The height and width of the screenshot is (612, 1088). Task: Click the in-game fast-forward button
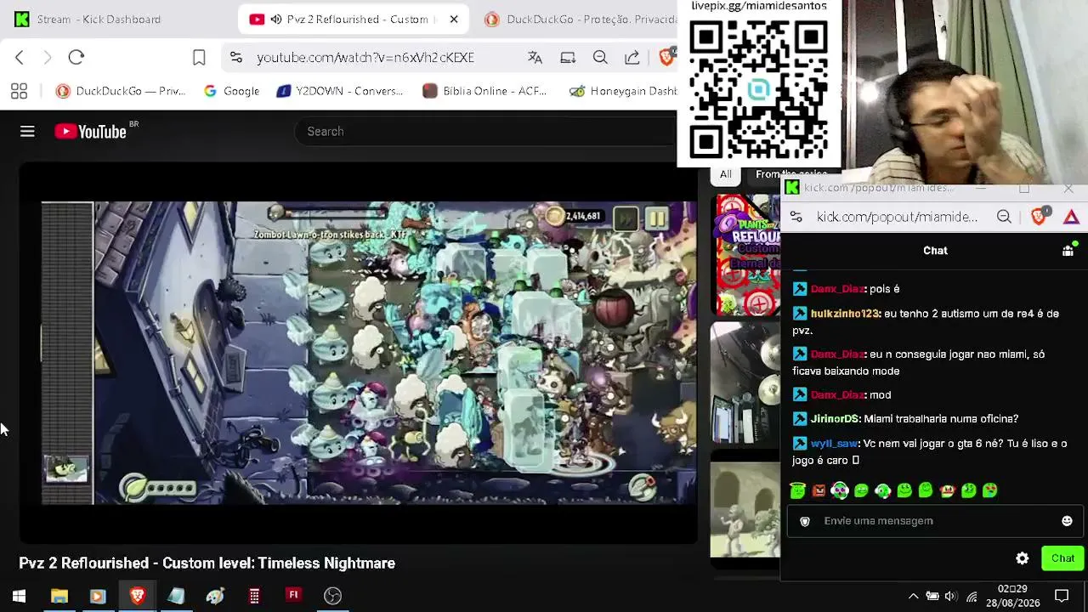(x=626, y=219)
